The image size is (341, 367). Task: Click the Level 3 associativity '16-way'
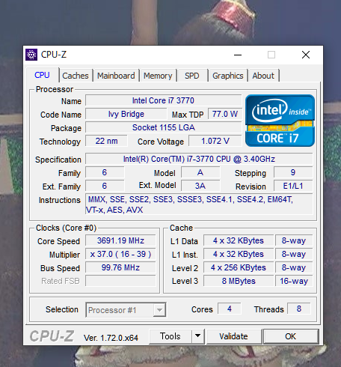point(294,281)
